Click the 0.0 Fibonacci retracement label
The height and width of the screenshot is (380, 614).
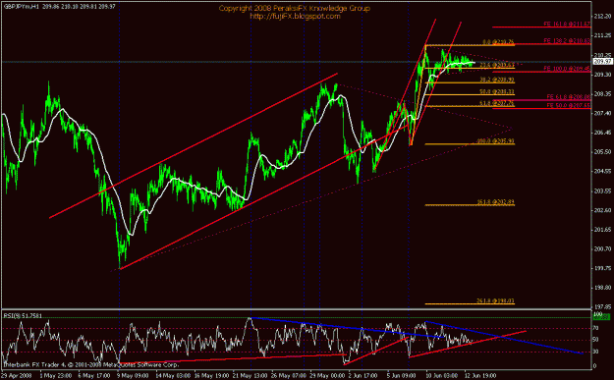498,42
